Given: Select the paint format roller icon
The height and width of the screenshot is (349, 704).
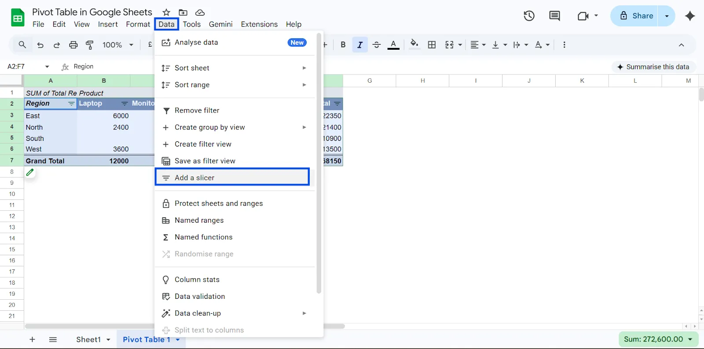Looking at the screenshot, I should coord(90,45).
